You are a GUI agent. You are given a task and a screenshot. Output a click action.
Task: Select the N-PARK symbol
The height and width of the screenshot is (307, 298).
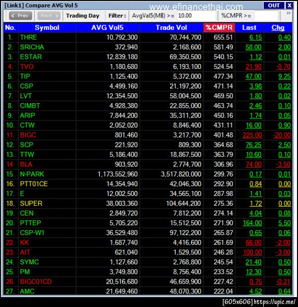[x=32, y=174]
